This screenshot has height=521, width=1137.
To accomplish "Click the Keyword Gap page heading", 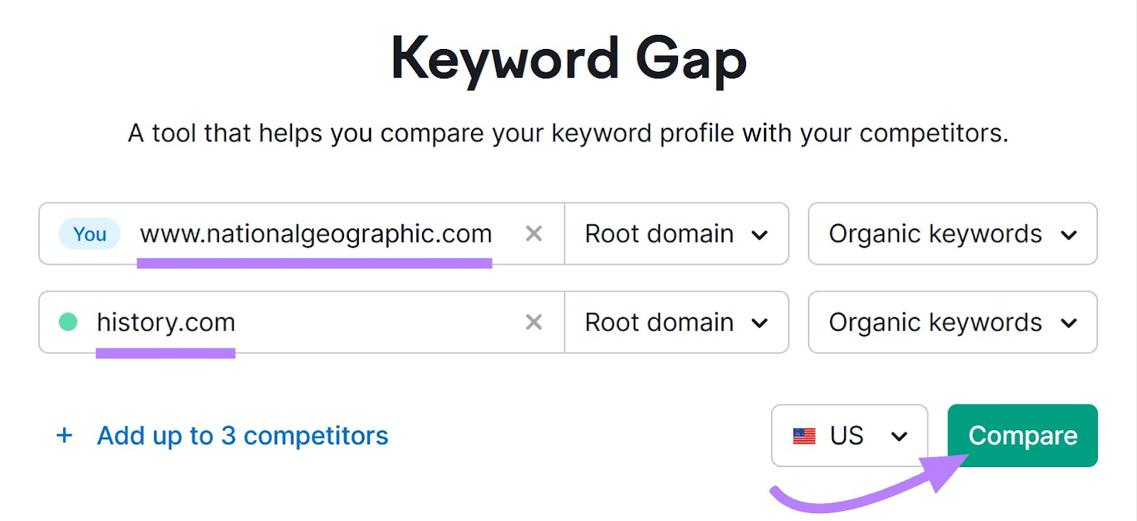I will [x=568, y=59].
